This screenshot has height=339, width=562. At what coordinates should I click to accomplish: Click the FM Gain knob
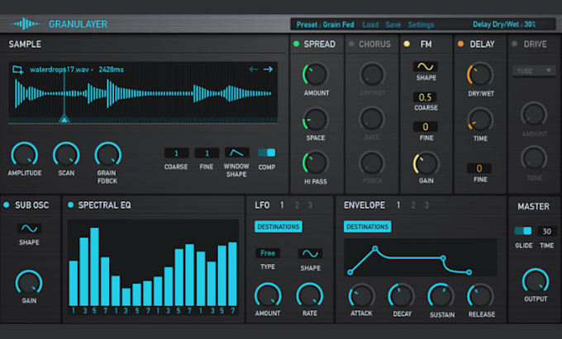(x=426, y=163)
